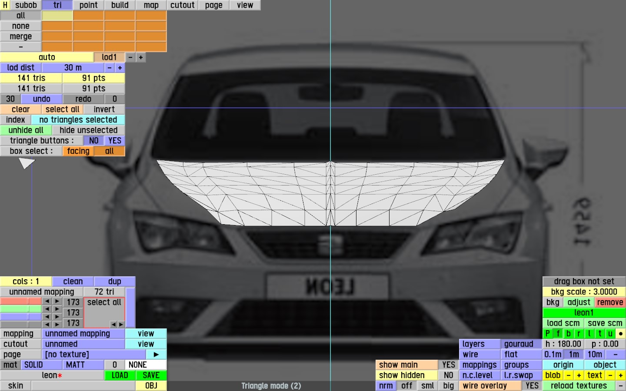
Task: Click the merge subobject button
Action: click(21, 36)
